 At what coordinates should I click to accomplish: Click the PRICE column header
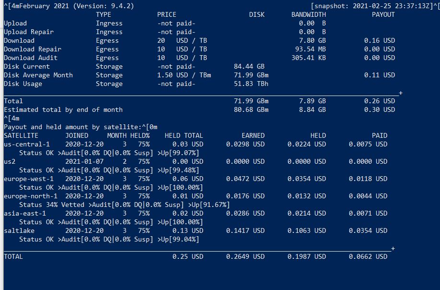167,15
